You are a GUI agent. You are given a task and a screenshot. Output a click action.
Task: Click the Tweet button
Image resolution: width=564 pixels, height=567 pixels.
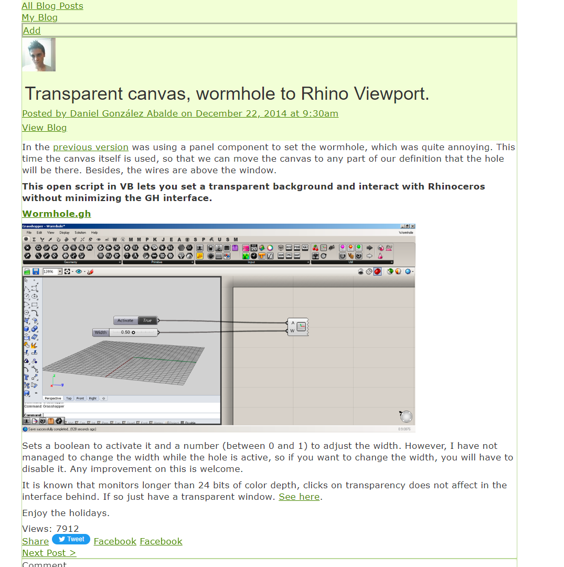71,539
